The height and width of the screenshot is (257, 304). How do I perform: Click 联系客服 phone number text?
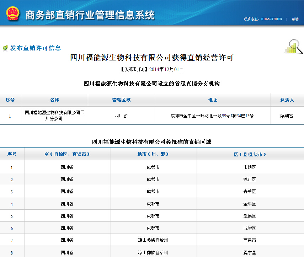point(263,19)
